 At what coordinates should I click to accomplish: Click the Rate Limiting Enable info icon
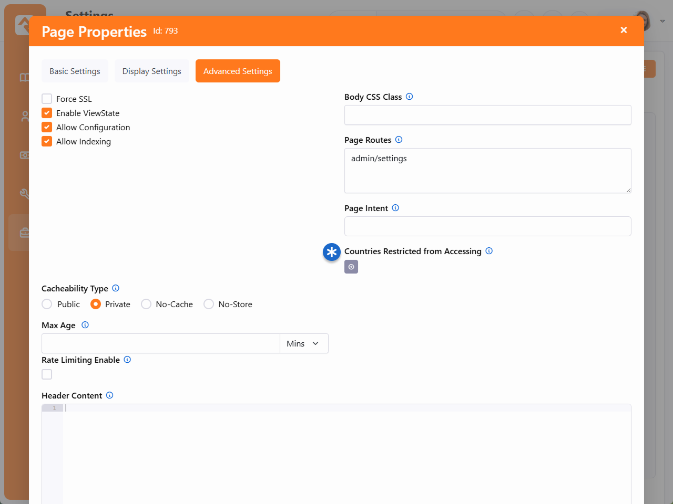(x=127, y=360)
